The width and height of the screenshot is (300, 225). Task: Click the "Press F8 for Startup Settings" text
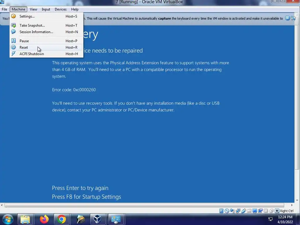86,197
